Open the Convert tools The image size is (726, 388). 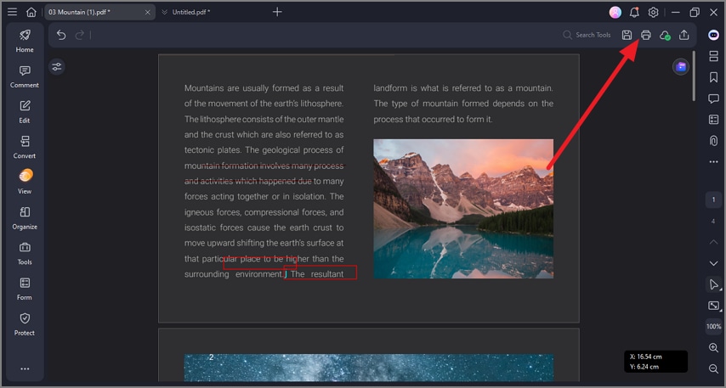click(25, 147)
